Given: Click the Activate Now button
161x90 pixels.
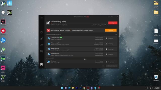Looking at the screenshot, I should click(112, 66).
